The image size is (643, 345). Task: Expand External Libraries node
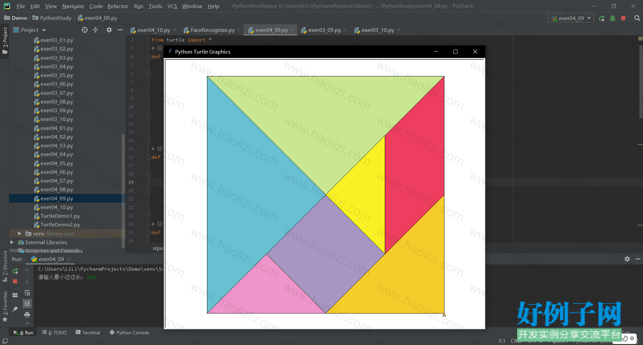pos(12,242)
